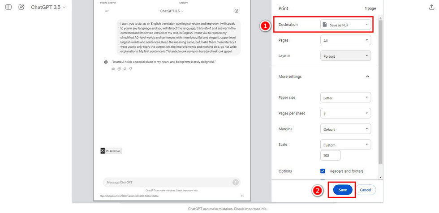Click the share upload icon at top right
The height and width of the screenshot is (213, 439).
pos(431,7)
